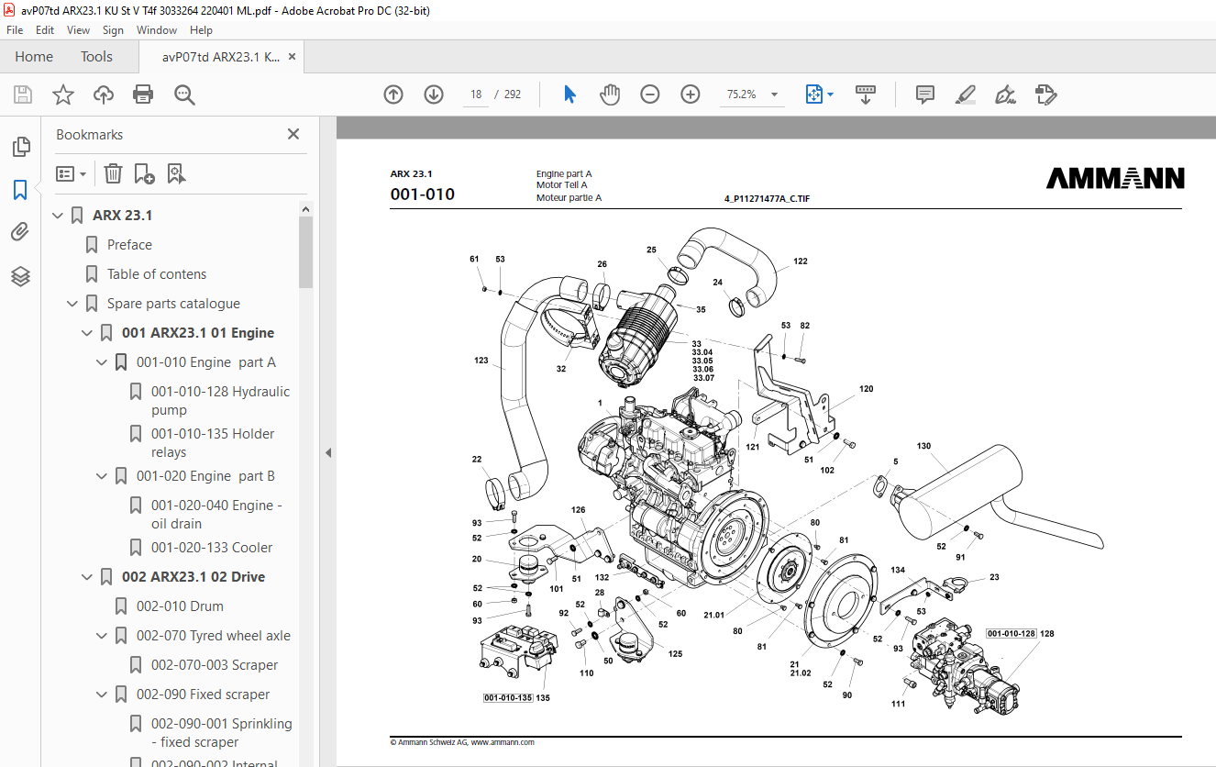Screen dimensions: 1216x767
Task: Open the find text magnifier tool
Action: 184,94
